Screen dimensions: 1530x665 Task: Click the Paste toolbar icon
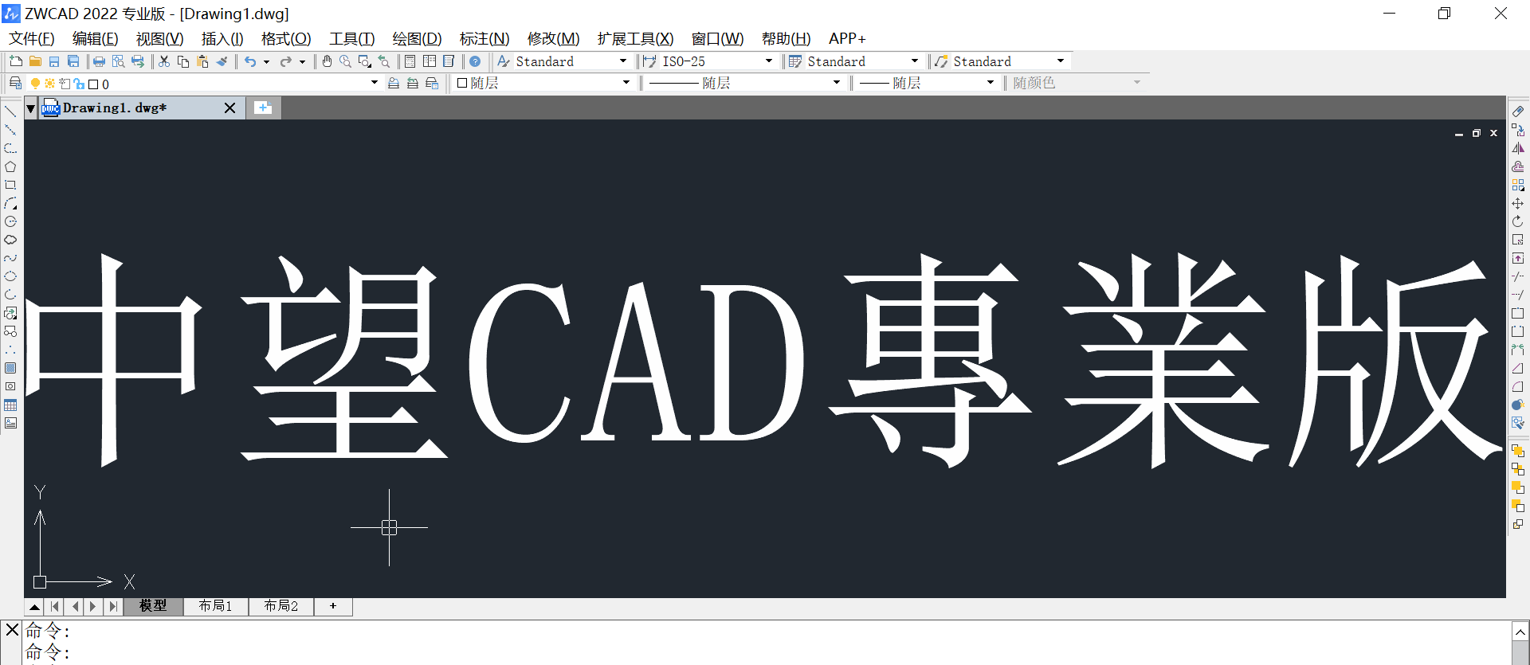pos(202,61)
